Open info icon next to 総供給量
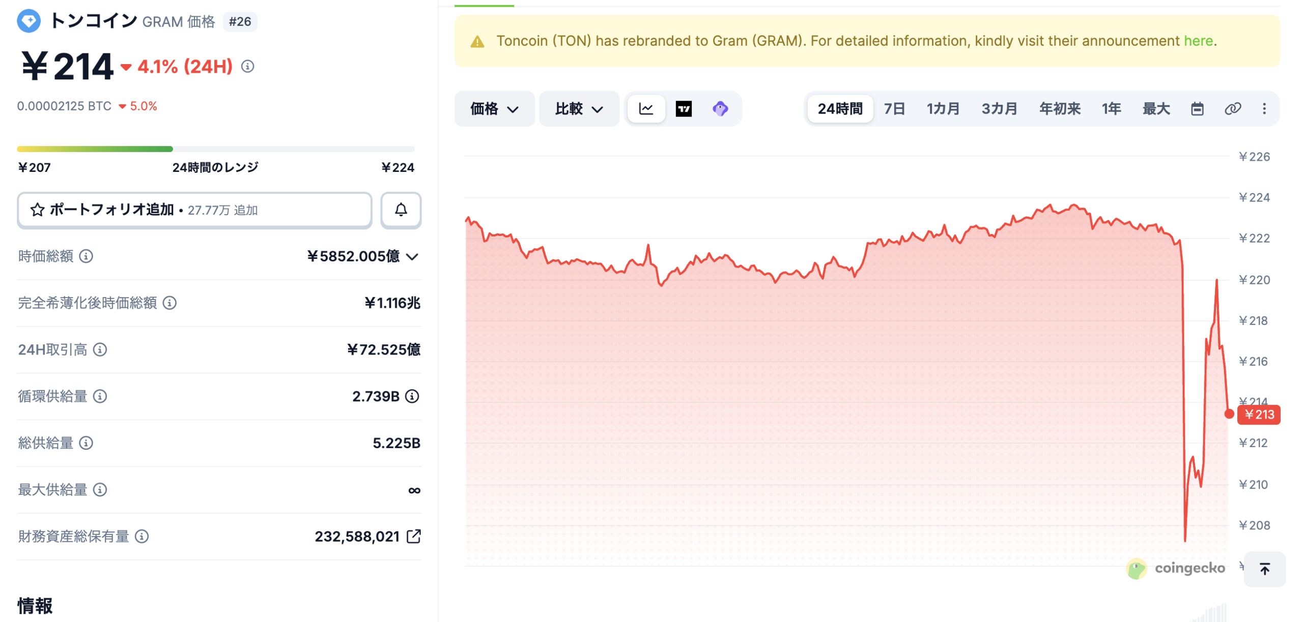 (x=86, y=443)
